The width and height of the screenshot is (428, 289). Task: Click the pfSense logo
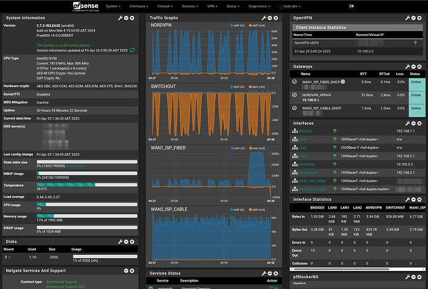coord(86,7)
